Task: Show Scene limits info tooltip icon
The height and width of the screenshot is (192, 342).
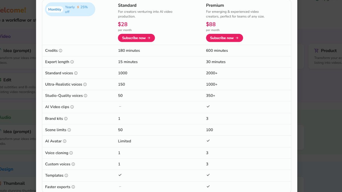Action: click(x=69, y=130)
